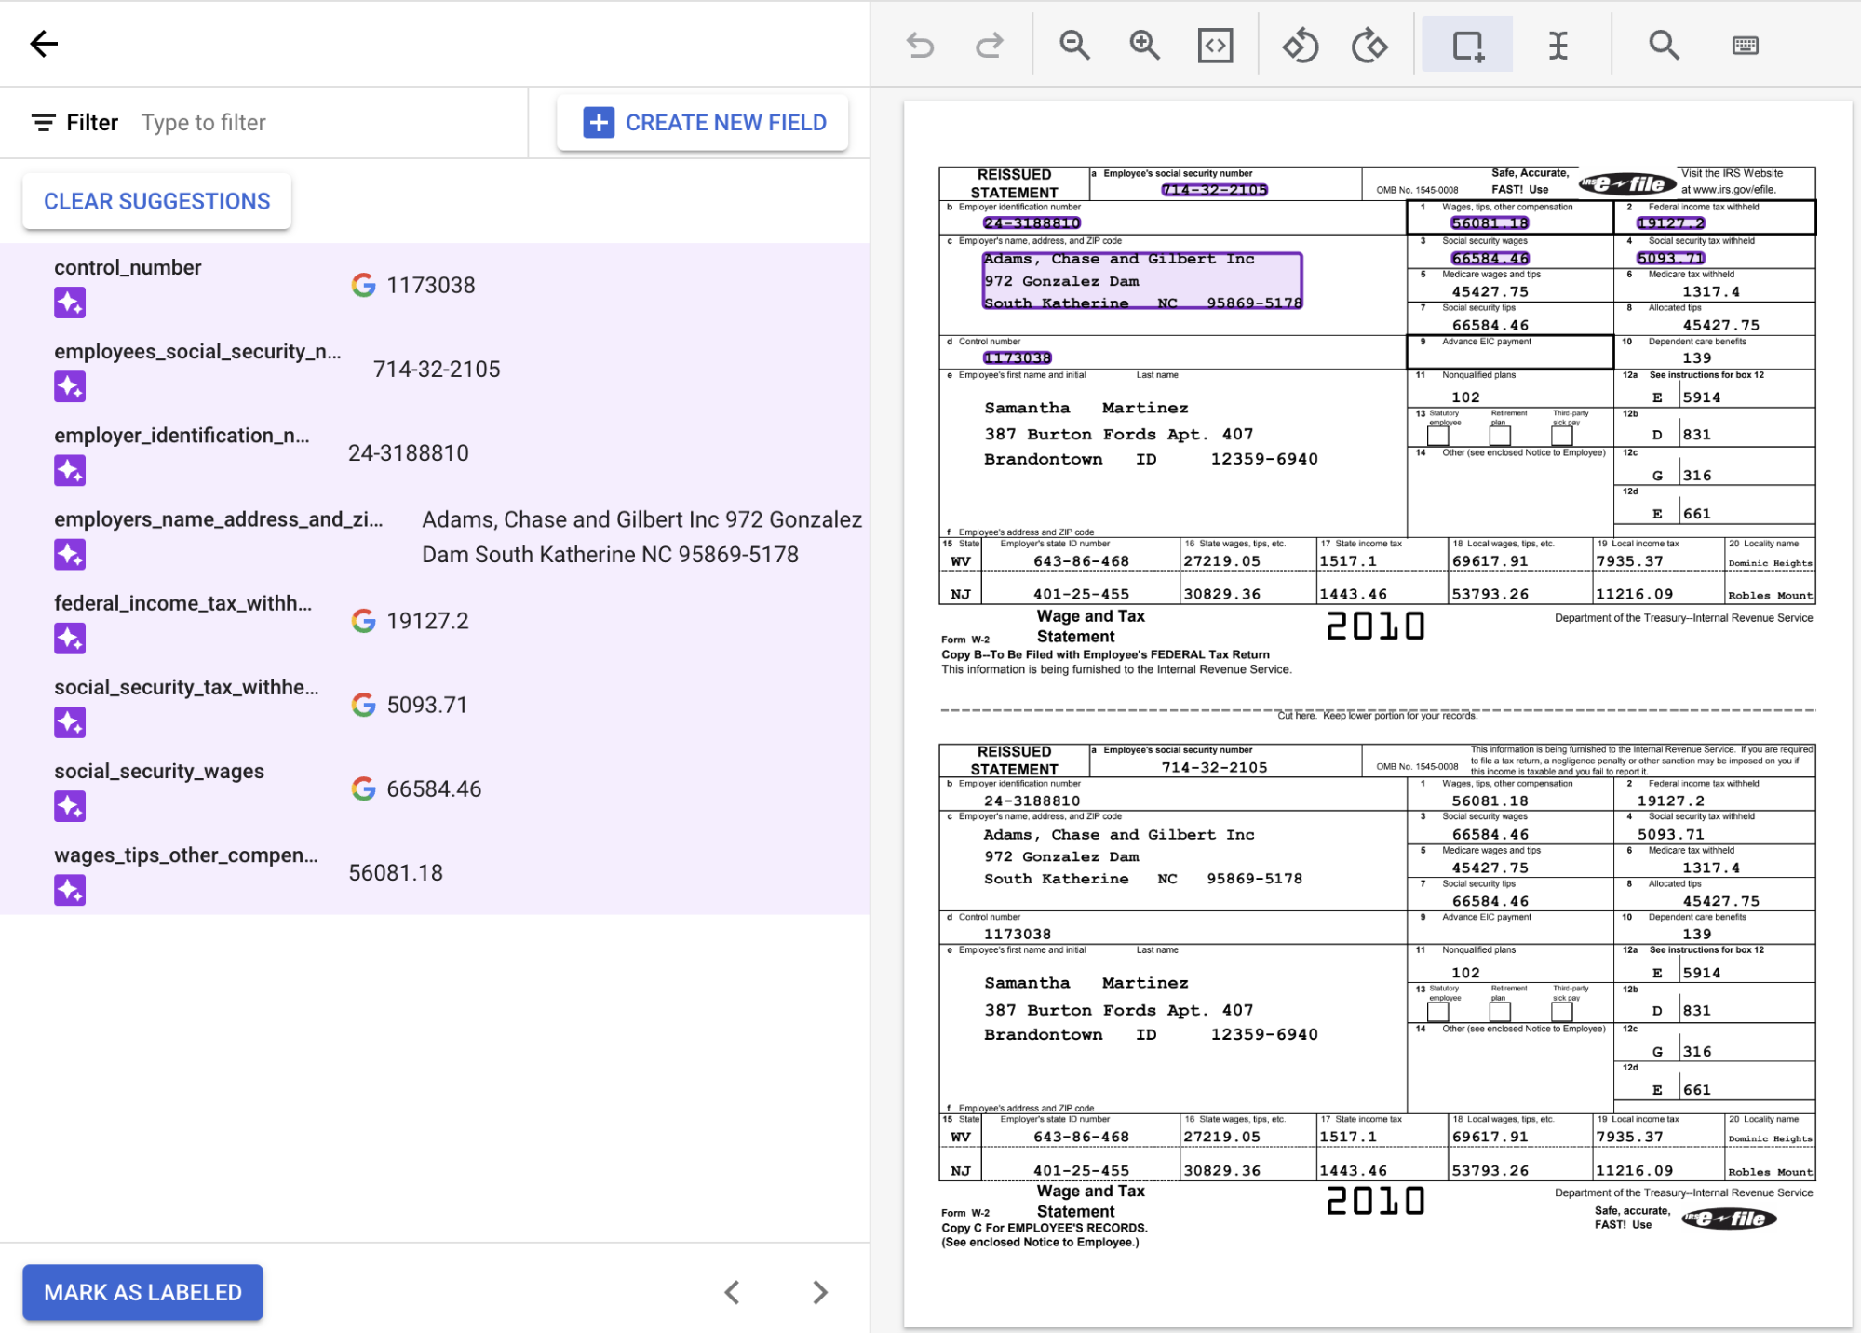
Task: Go to the next document page
Action: pos(819,1292)
